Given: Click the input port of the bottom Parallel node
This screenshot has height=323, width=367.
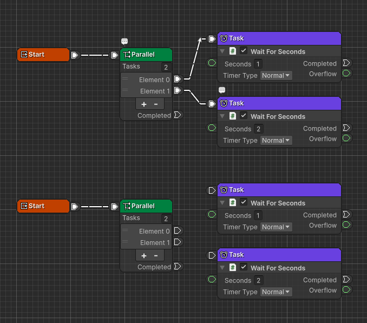Looking at the screenshot, I should click(x=114, y=206).
